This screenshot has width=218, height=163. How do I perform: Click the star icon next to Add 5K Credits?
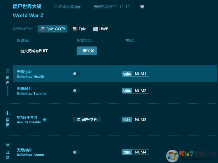click(x=44, y=120)
